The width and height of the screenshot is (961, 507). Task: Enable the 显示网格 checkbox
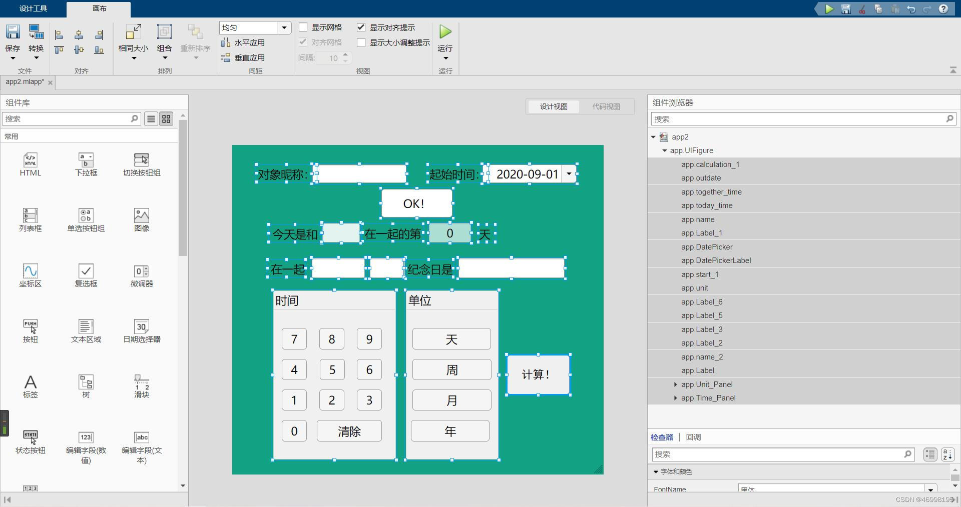(303, 27)
